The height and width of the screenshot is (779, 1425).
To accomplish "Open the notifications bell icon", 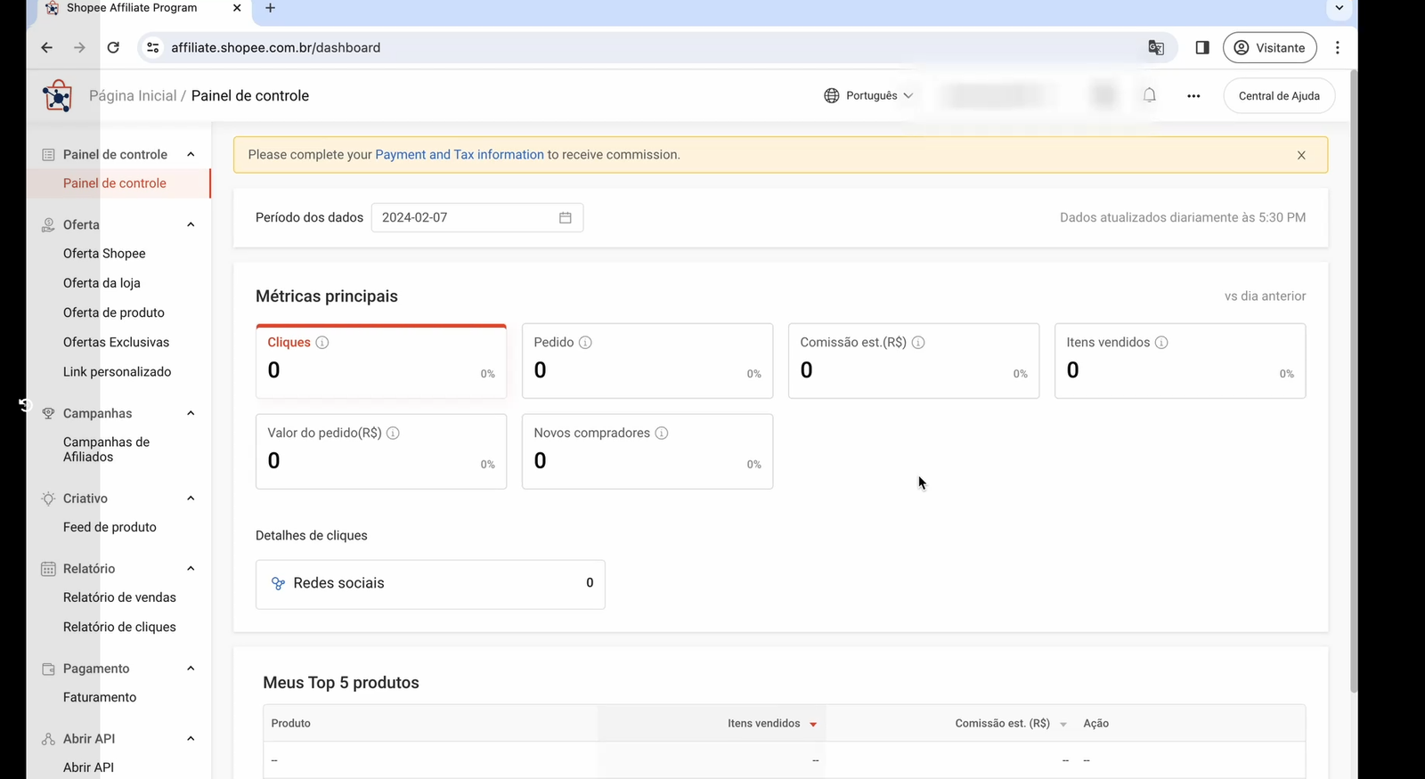I will coord(1150,95).
